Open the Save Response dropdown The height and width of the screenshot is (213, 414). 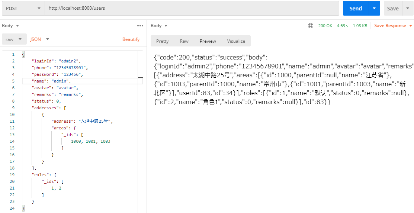[x=393, y=26]
